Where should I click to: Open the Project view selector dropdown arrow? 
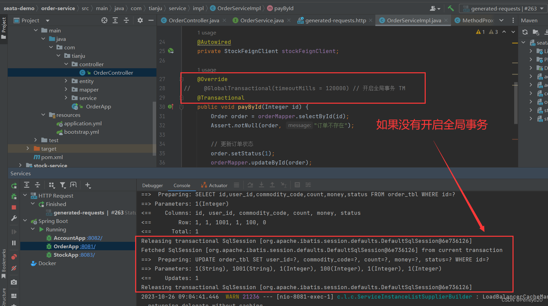point(48,21)
